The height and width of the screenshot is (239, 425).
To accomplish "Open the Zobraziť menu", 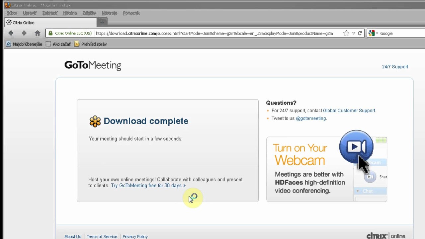I will pos(50,13).
